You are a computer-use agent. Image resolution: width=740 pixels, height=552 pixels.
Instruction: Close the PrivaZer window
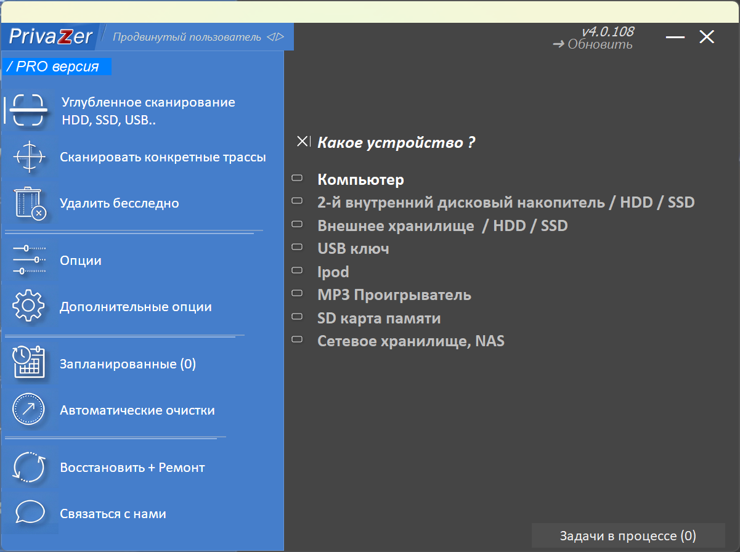(x=707, y=37)
